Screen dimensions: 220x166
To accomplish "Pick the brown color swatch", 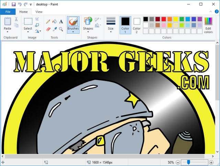I will click(157, 25).
